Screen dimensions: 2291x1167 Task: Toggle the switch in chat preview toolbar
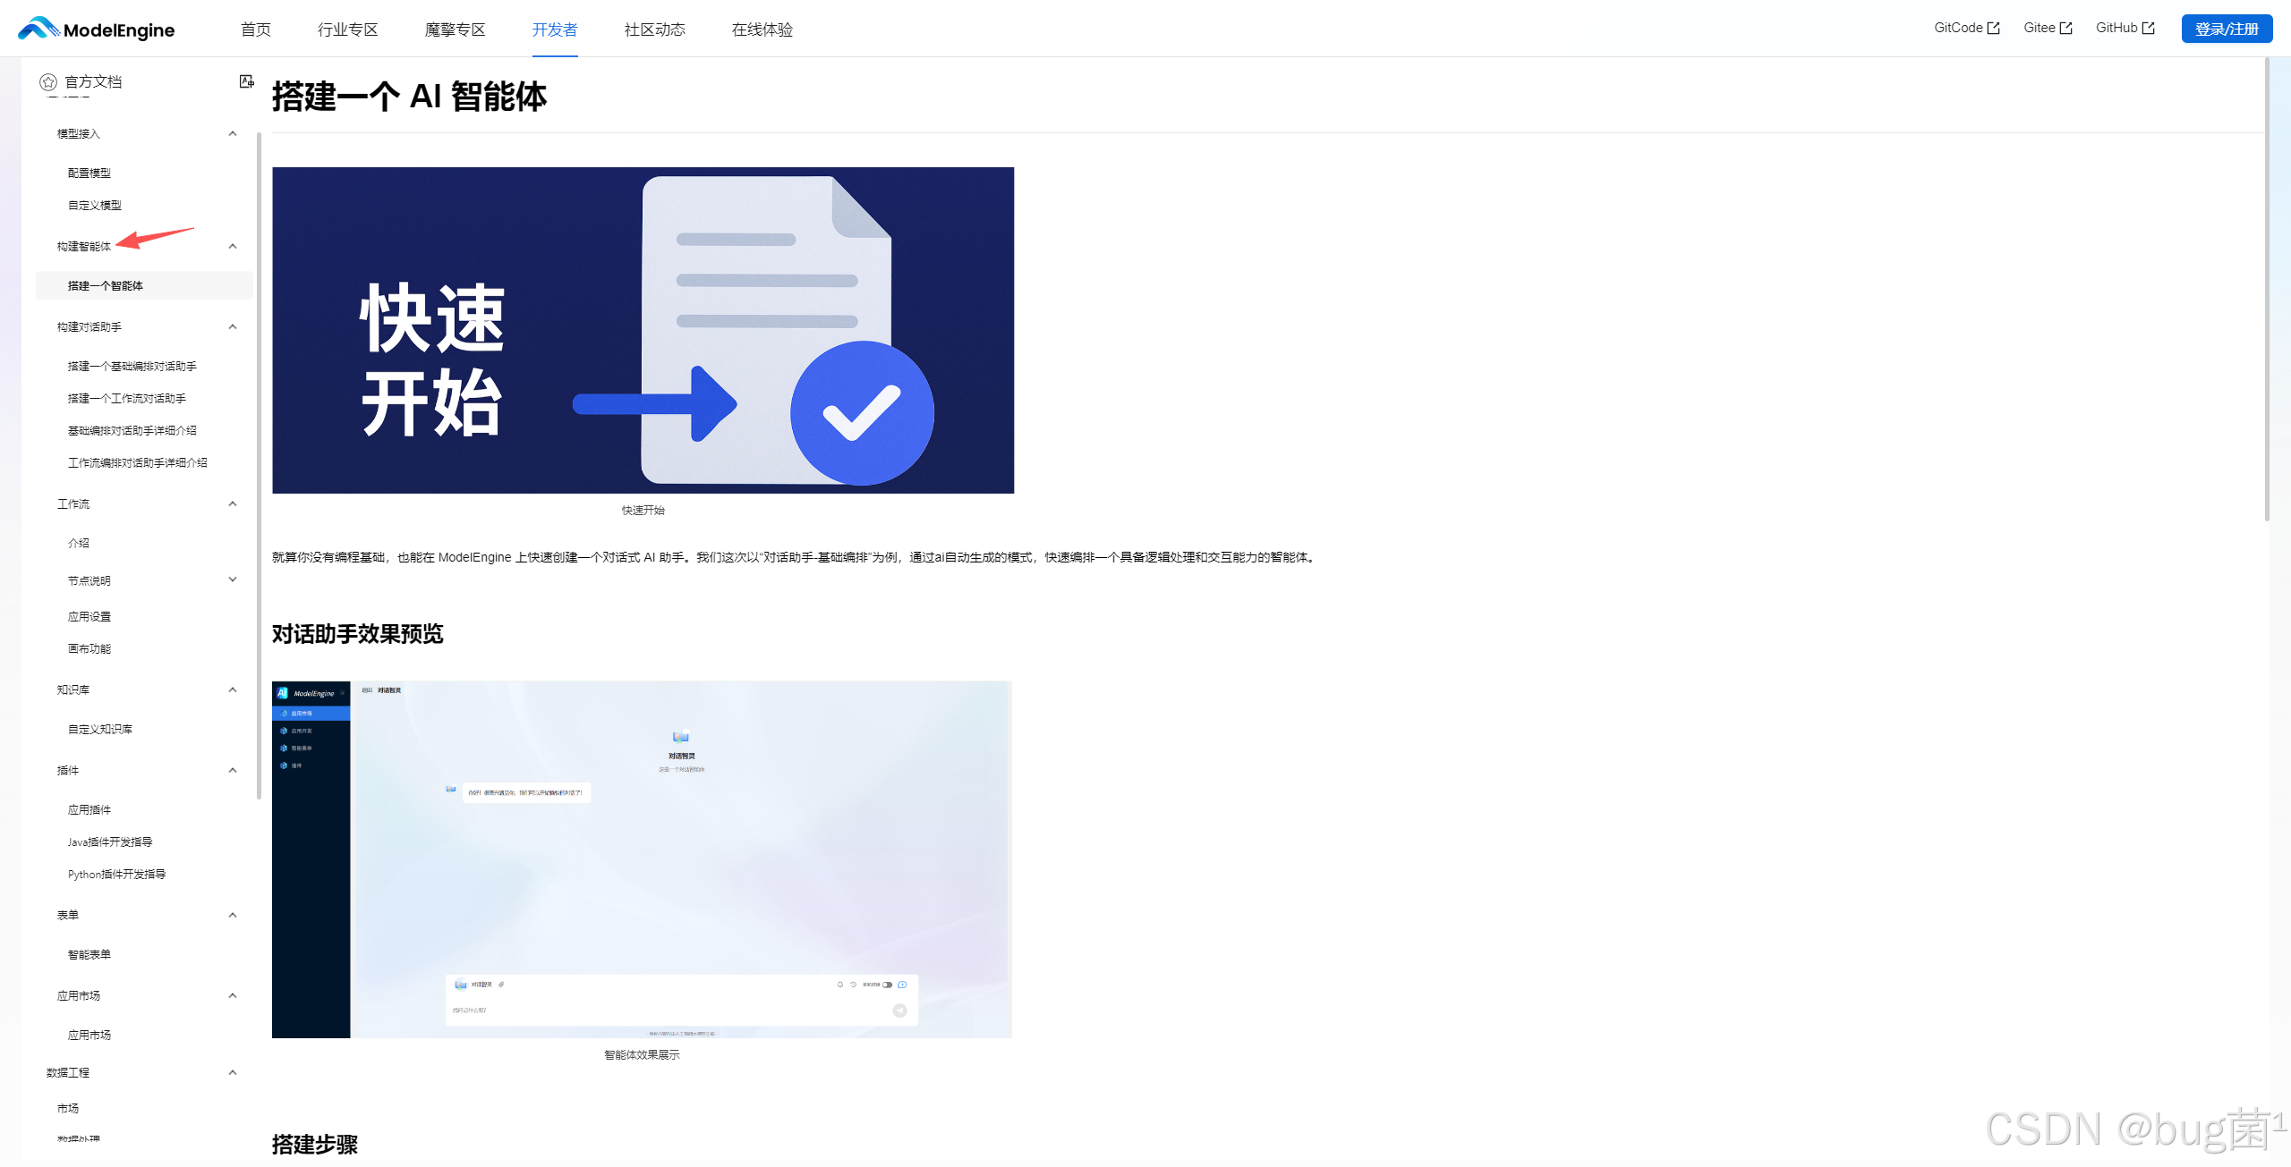(887, 985)
